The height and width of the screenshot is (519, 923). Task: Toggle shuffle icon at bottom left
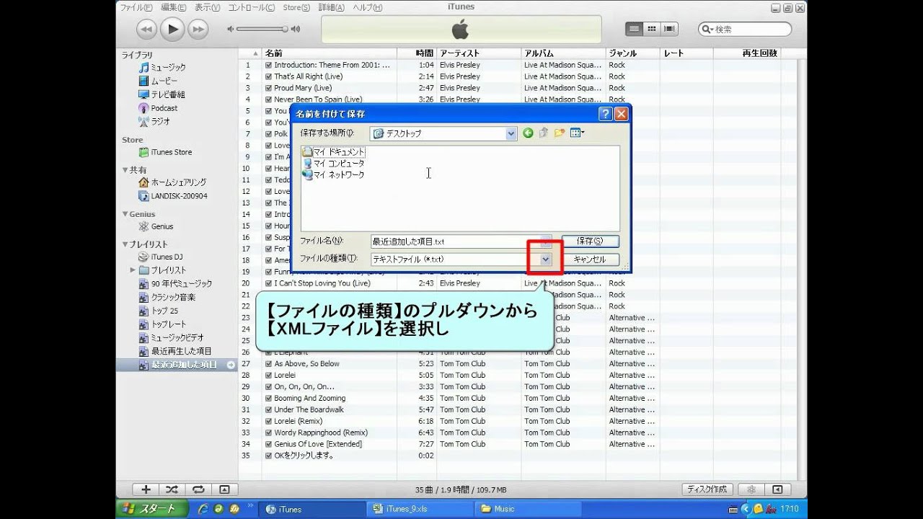point(172,489)
